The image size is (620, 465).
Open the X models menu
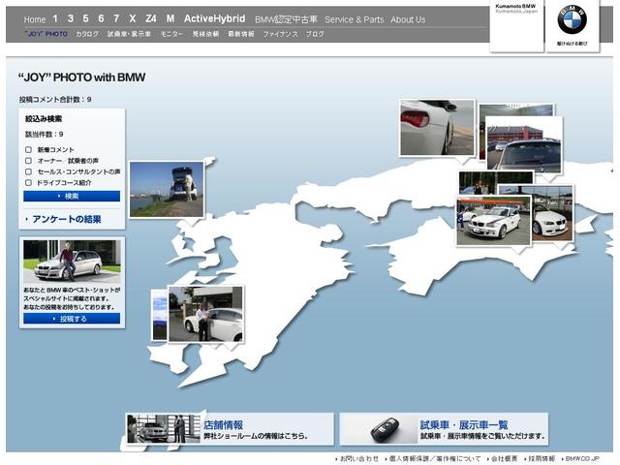[x=133, y=18]
